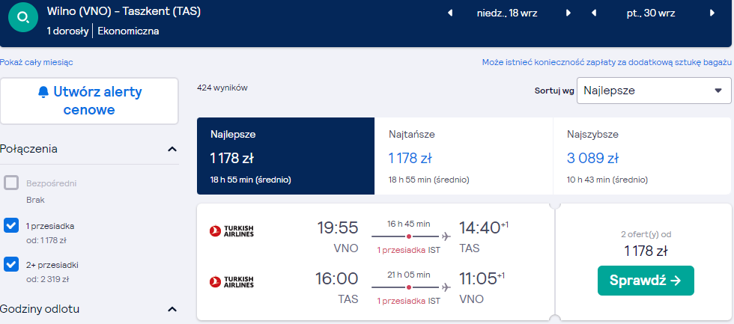Click outbound departure time 19:55
The width and height of the screenshot is (734, 324).
338,228
